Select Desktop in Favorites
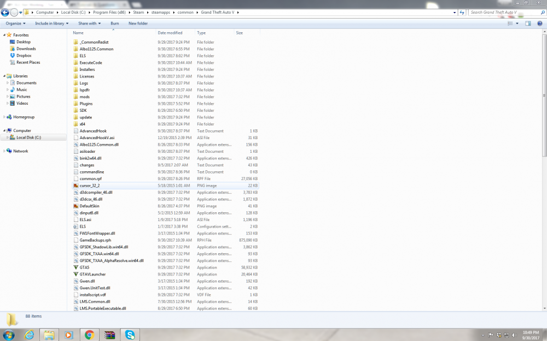 [x=24, y=42]
